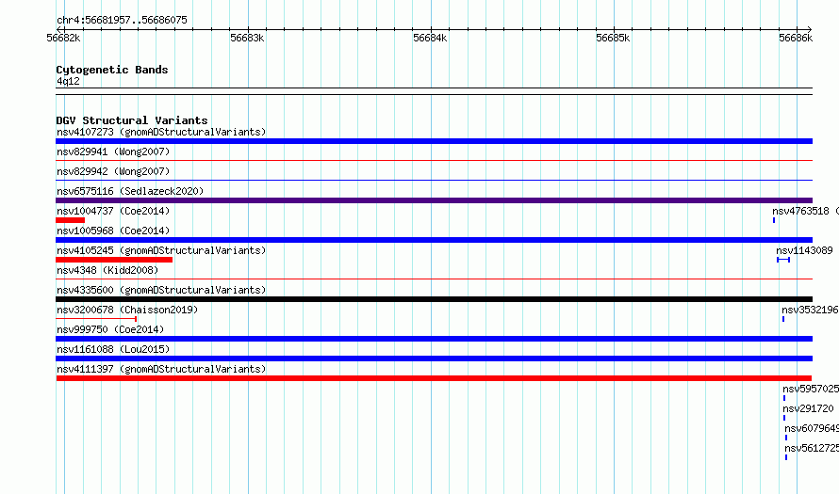Viewport: 839px width, 494px height.
Task: Select the thin red line under nsv829941
Action: [x=434, y=160]
